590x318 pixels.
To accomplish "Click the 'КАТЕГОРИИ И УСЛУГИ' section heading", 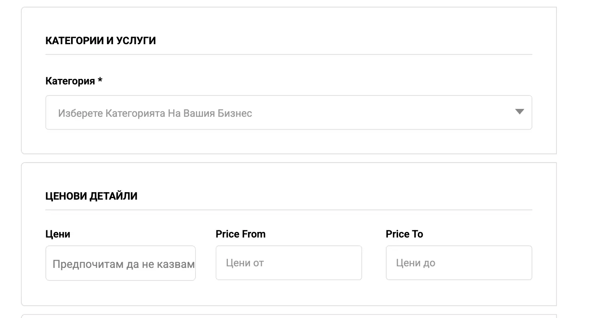I will (x=100, y=41).
